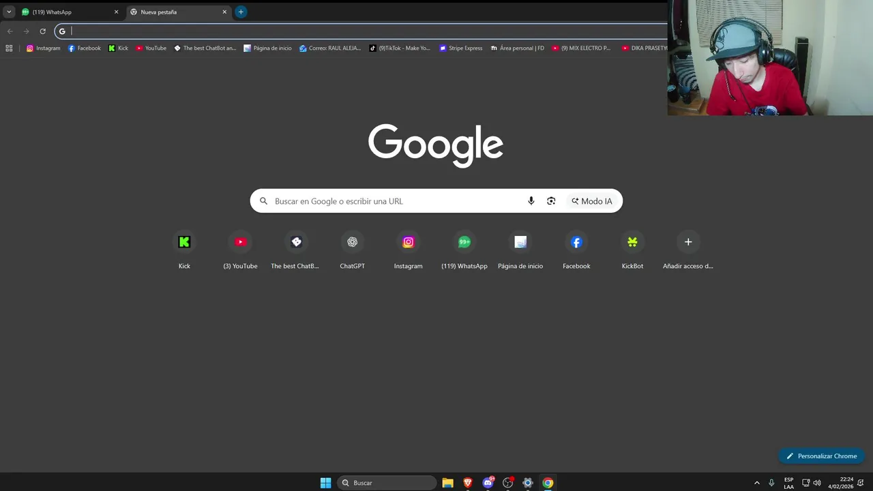
Task: Click the magnifier icon in search box
Action: 263,201
